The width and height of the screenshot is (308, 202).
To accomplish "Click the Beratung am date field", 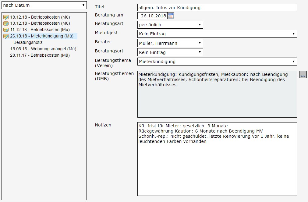I will click(x=152, y=16).
